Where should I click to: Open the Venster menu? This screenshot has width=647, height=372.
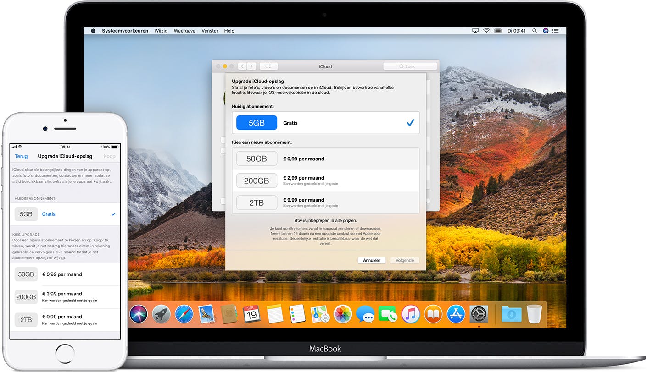click(210, 31)
